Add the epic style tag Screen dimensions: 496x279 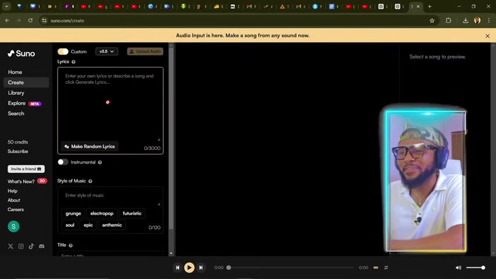88,225
